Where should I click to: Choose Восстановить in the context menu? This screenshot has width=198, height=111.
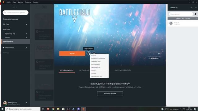[x=99, y=64]
